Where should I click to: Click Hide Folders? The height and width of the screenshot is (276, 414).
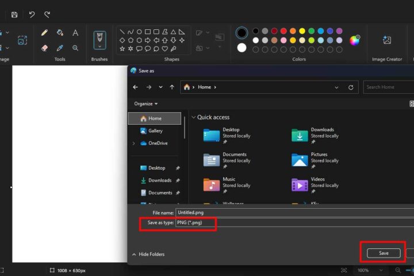[148, 254]
